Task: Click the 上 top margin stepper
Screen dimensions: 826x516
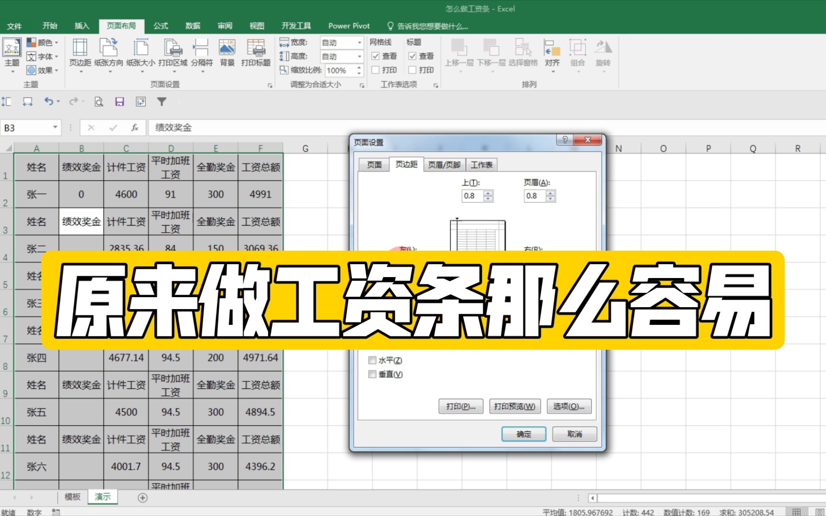Action: coord(488,196)
